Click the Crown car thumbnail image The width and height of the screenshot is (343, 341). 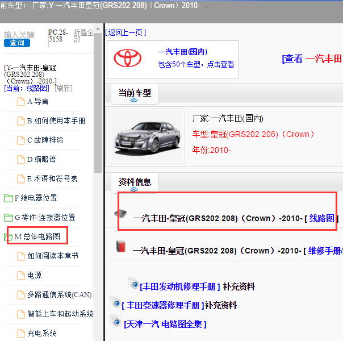pyautogui.click(x=147, y=136)
